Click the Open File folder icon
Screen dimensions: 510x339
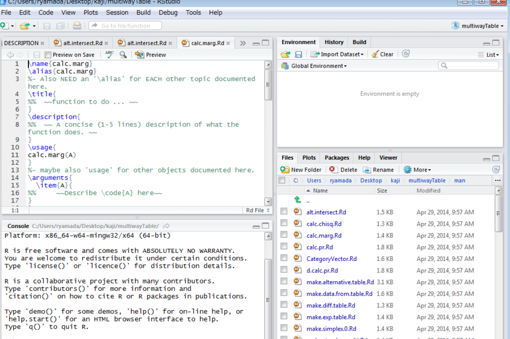(x=24, y=25)
